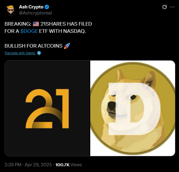This screenshot has height=172, width=179.
Task: Click the blue verified badge
Action: pos(47,7)
